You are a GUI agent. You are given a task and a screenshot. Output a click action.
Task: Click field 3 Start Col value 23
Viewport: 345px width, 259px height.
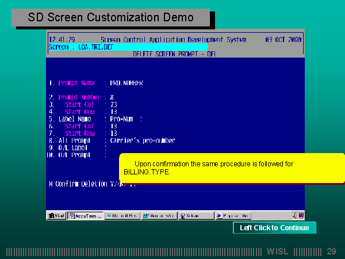tap(114, 105)
